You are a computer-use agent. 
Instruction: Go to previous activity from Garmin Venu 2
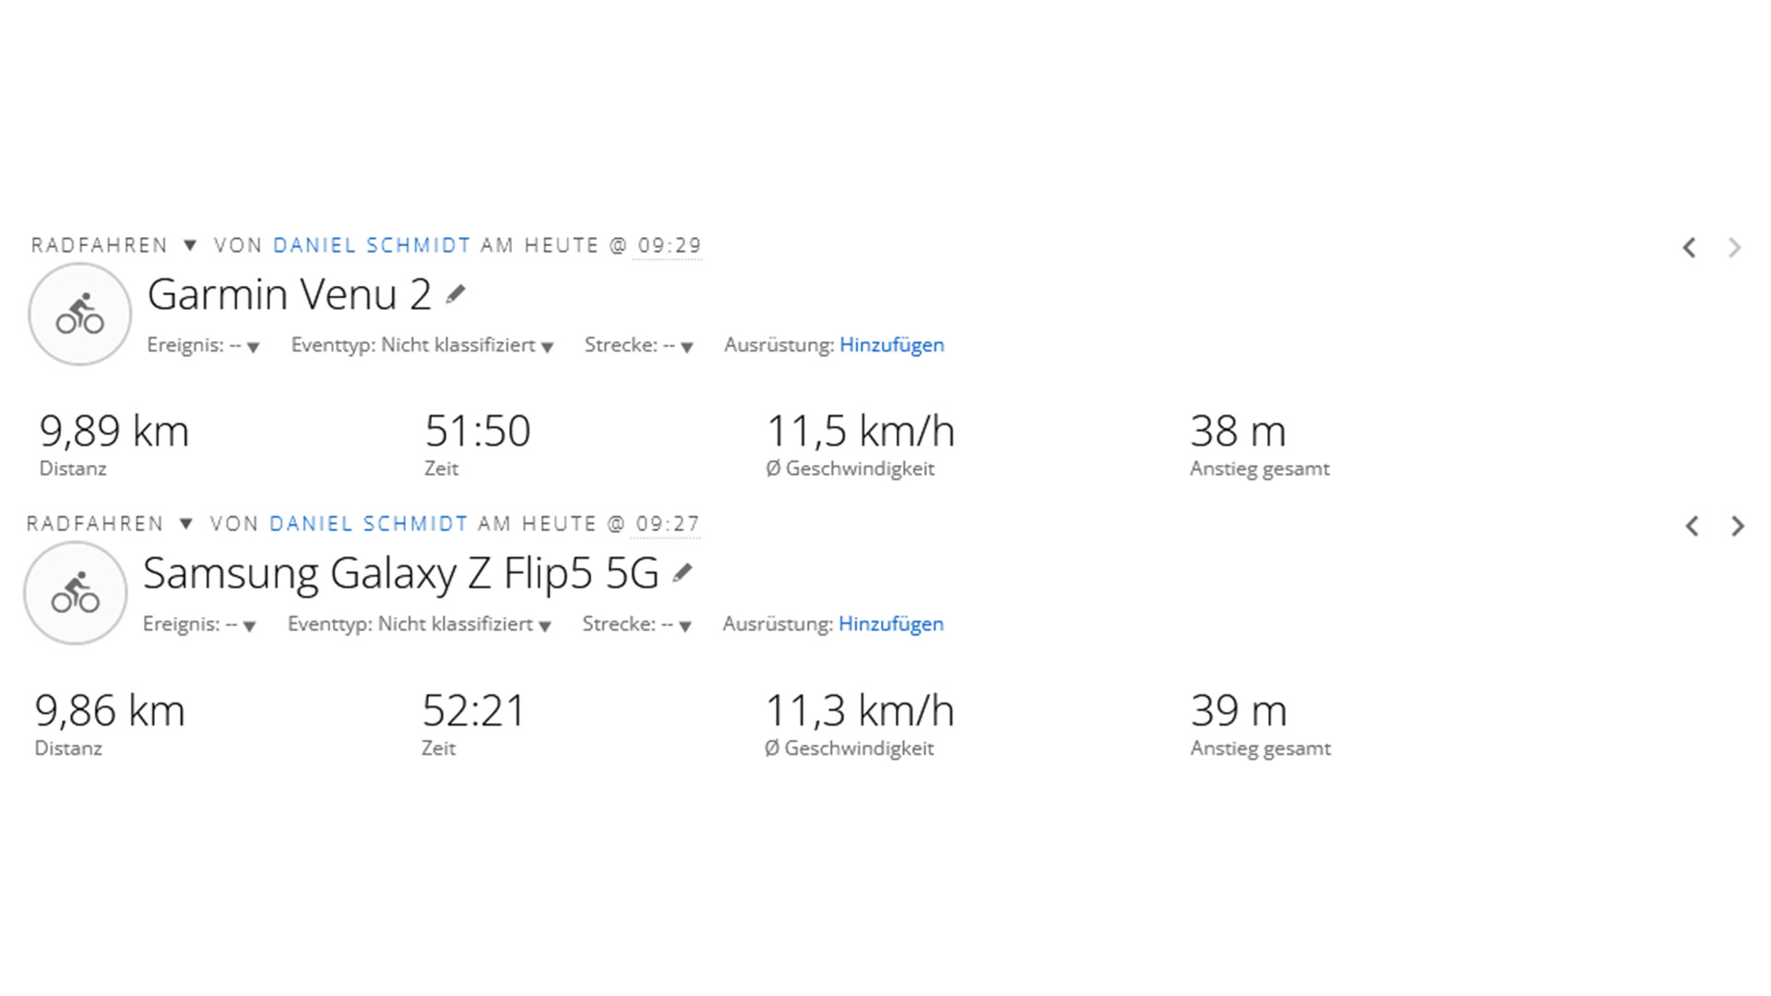coord(1689,248)
